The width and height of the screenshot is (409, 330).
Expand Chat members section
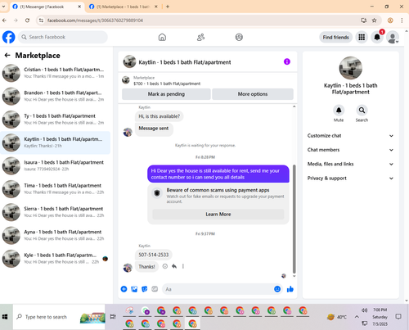pos(350,150)
